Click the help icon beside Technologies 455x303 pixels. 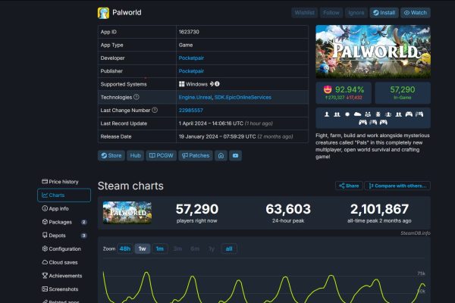(x=136, y=97)
